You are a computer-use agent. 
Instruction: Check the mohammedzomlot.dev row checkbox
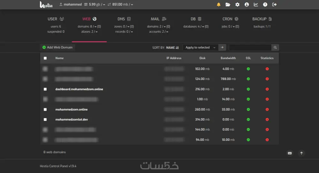click(x=45, y=119)
